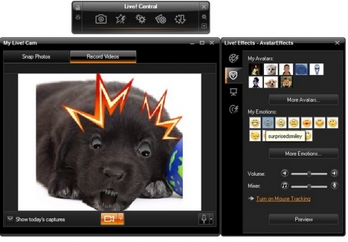348x242 pixels.
Task: Click the music note Mixer icon
Action: [284, 185]
